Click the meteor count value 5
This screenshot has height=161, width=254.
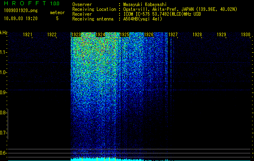(57, 19)
